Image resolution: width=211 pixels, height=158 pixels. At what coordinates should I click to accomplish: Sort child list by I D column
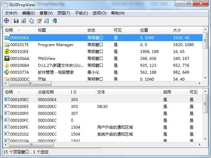pyautogui.click(x=82, y=92)
